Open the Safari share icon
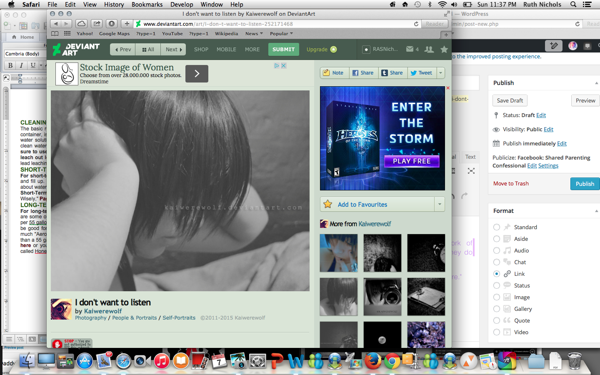The width and height of the screenshot is (600, 375). tap(97, 24)
